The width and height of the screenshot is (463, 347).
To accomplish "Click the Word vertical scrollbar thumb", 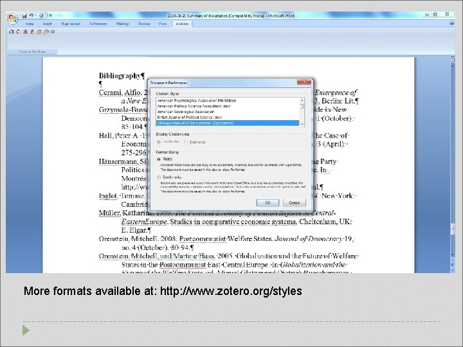I will click(x=452, y=228).
